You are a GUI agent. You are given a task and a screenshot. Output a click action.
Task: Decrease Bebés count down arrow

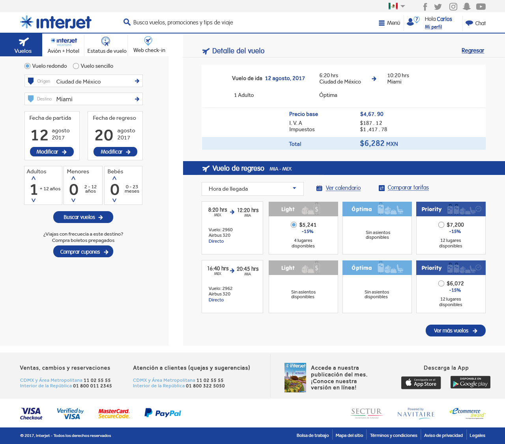(114, 200)
